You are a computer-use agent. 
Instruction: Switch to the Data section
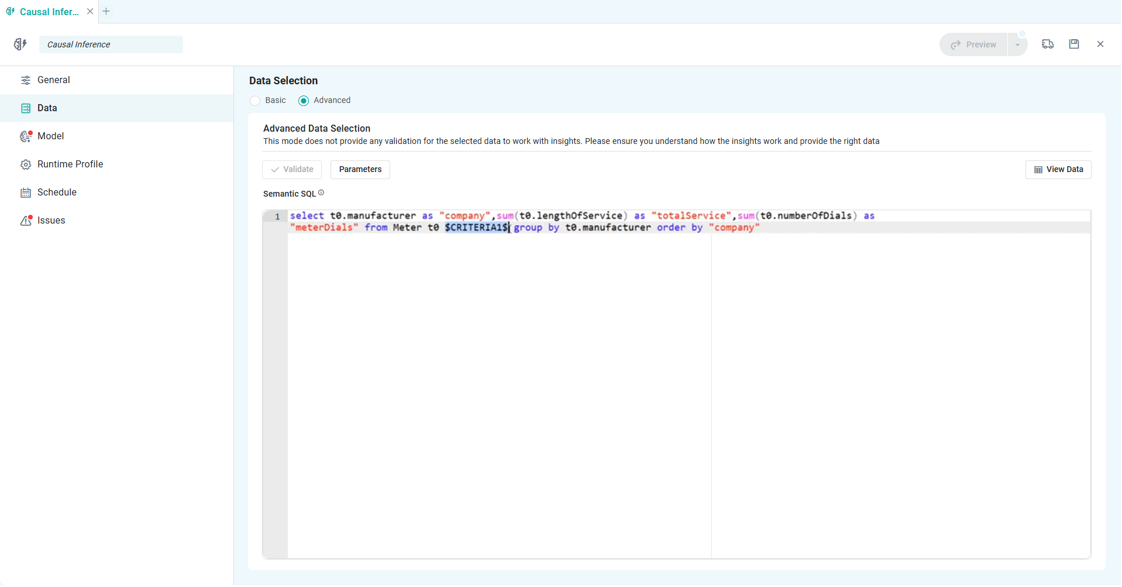click(x=47, y=108)
